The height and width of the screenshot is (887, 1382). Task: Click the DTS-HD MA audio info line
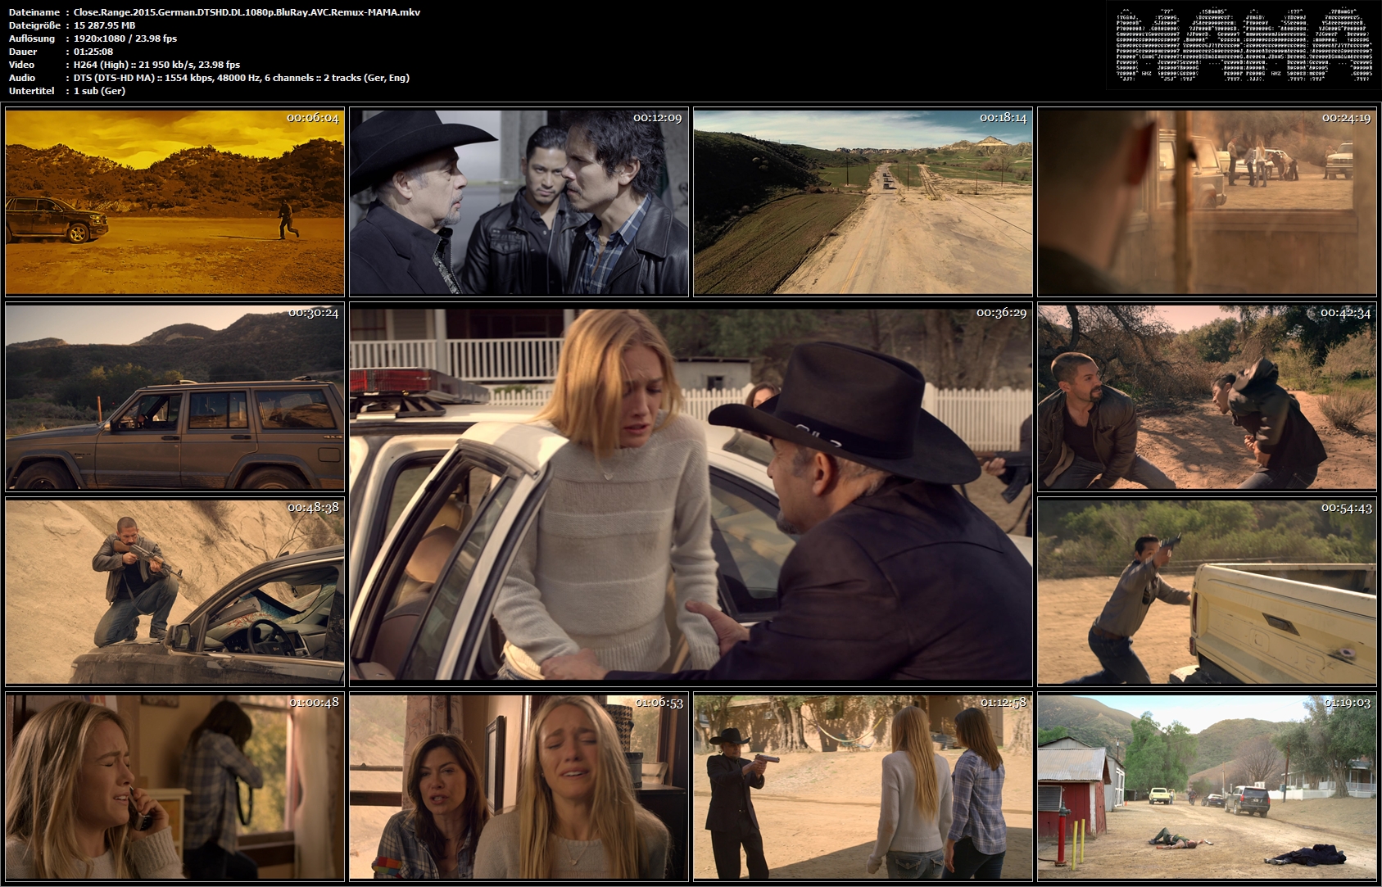click(x=241, y=78)
